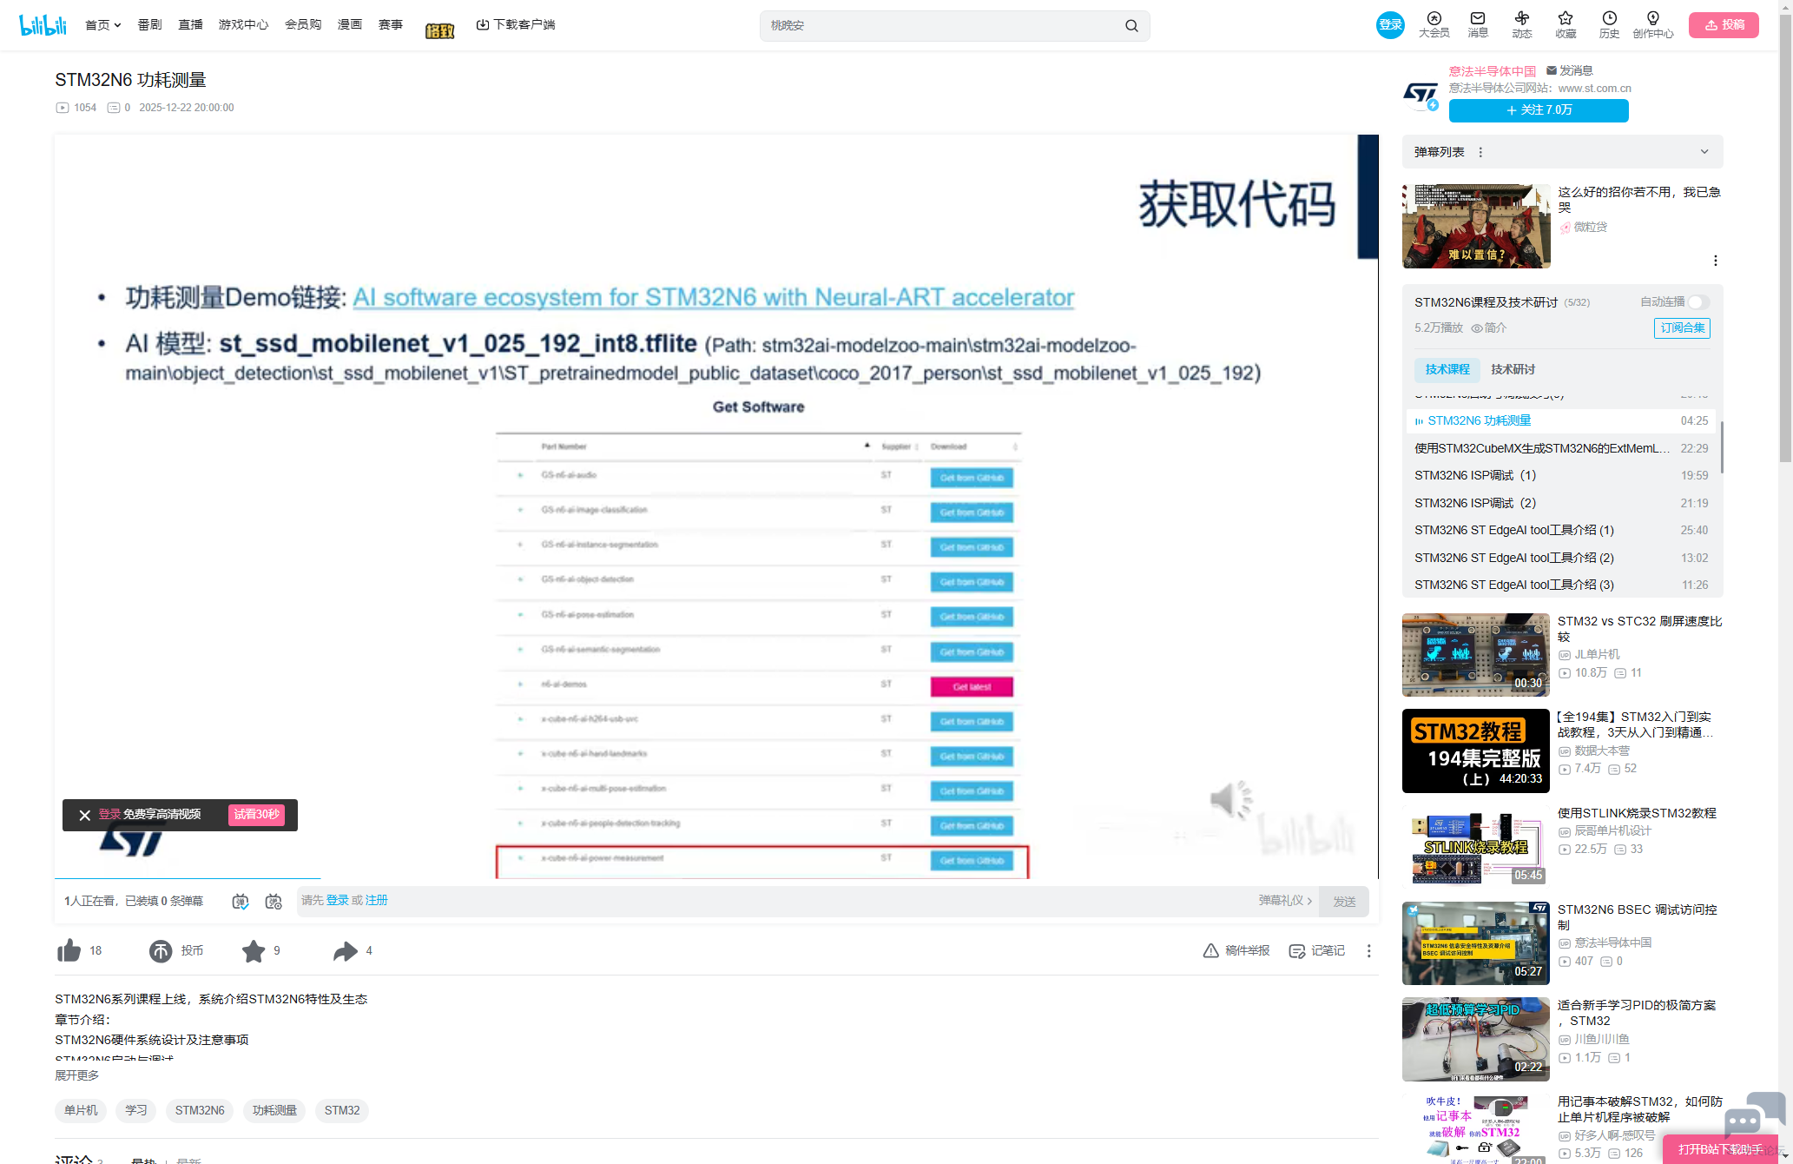
Task: Switch to the 技术研讨 tab
Action: click(1513, 369)
